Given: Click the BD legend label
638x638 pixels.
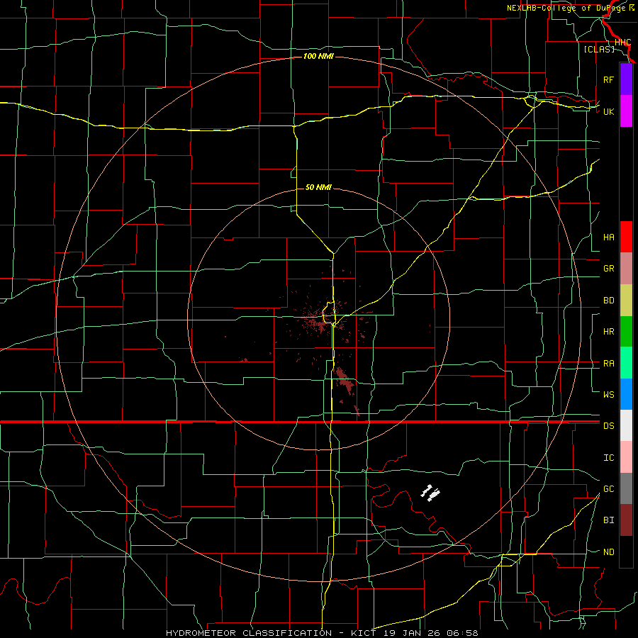Looking at the screenshot, I should point(608,301).
